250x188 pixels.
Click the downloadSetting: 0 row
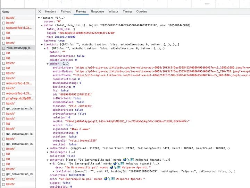coord(67,83)
